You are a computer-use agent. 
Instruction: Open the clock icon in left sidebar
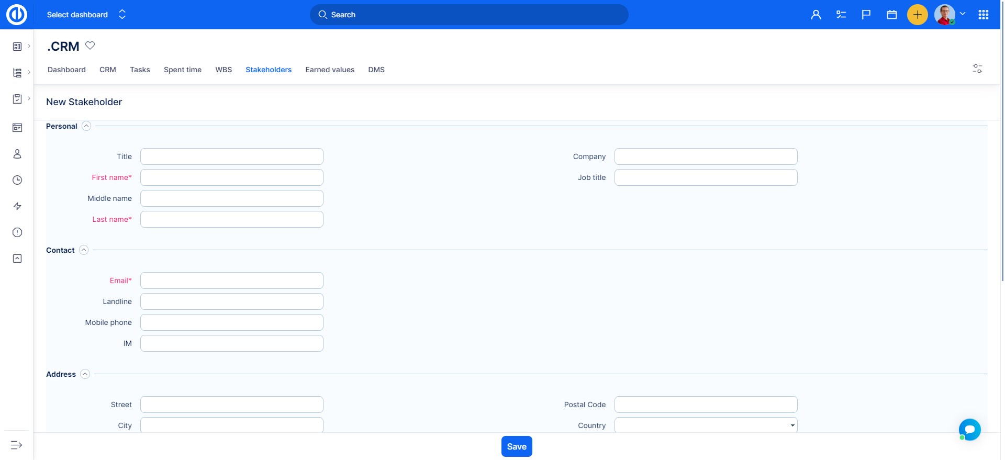tap(17, 180)
